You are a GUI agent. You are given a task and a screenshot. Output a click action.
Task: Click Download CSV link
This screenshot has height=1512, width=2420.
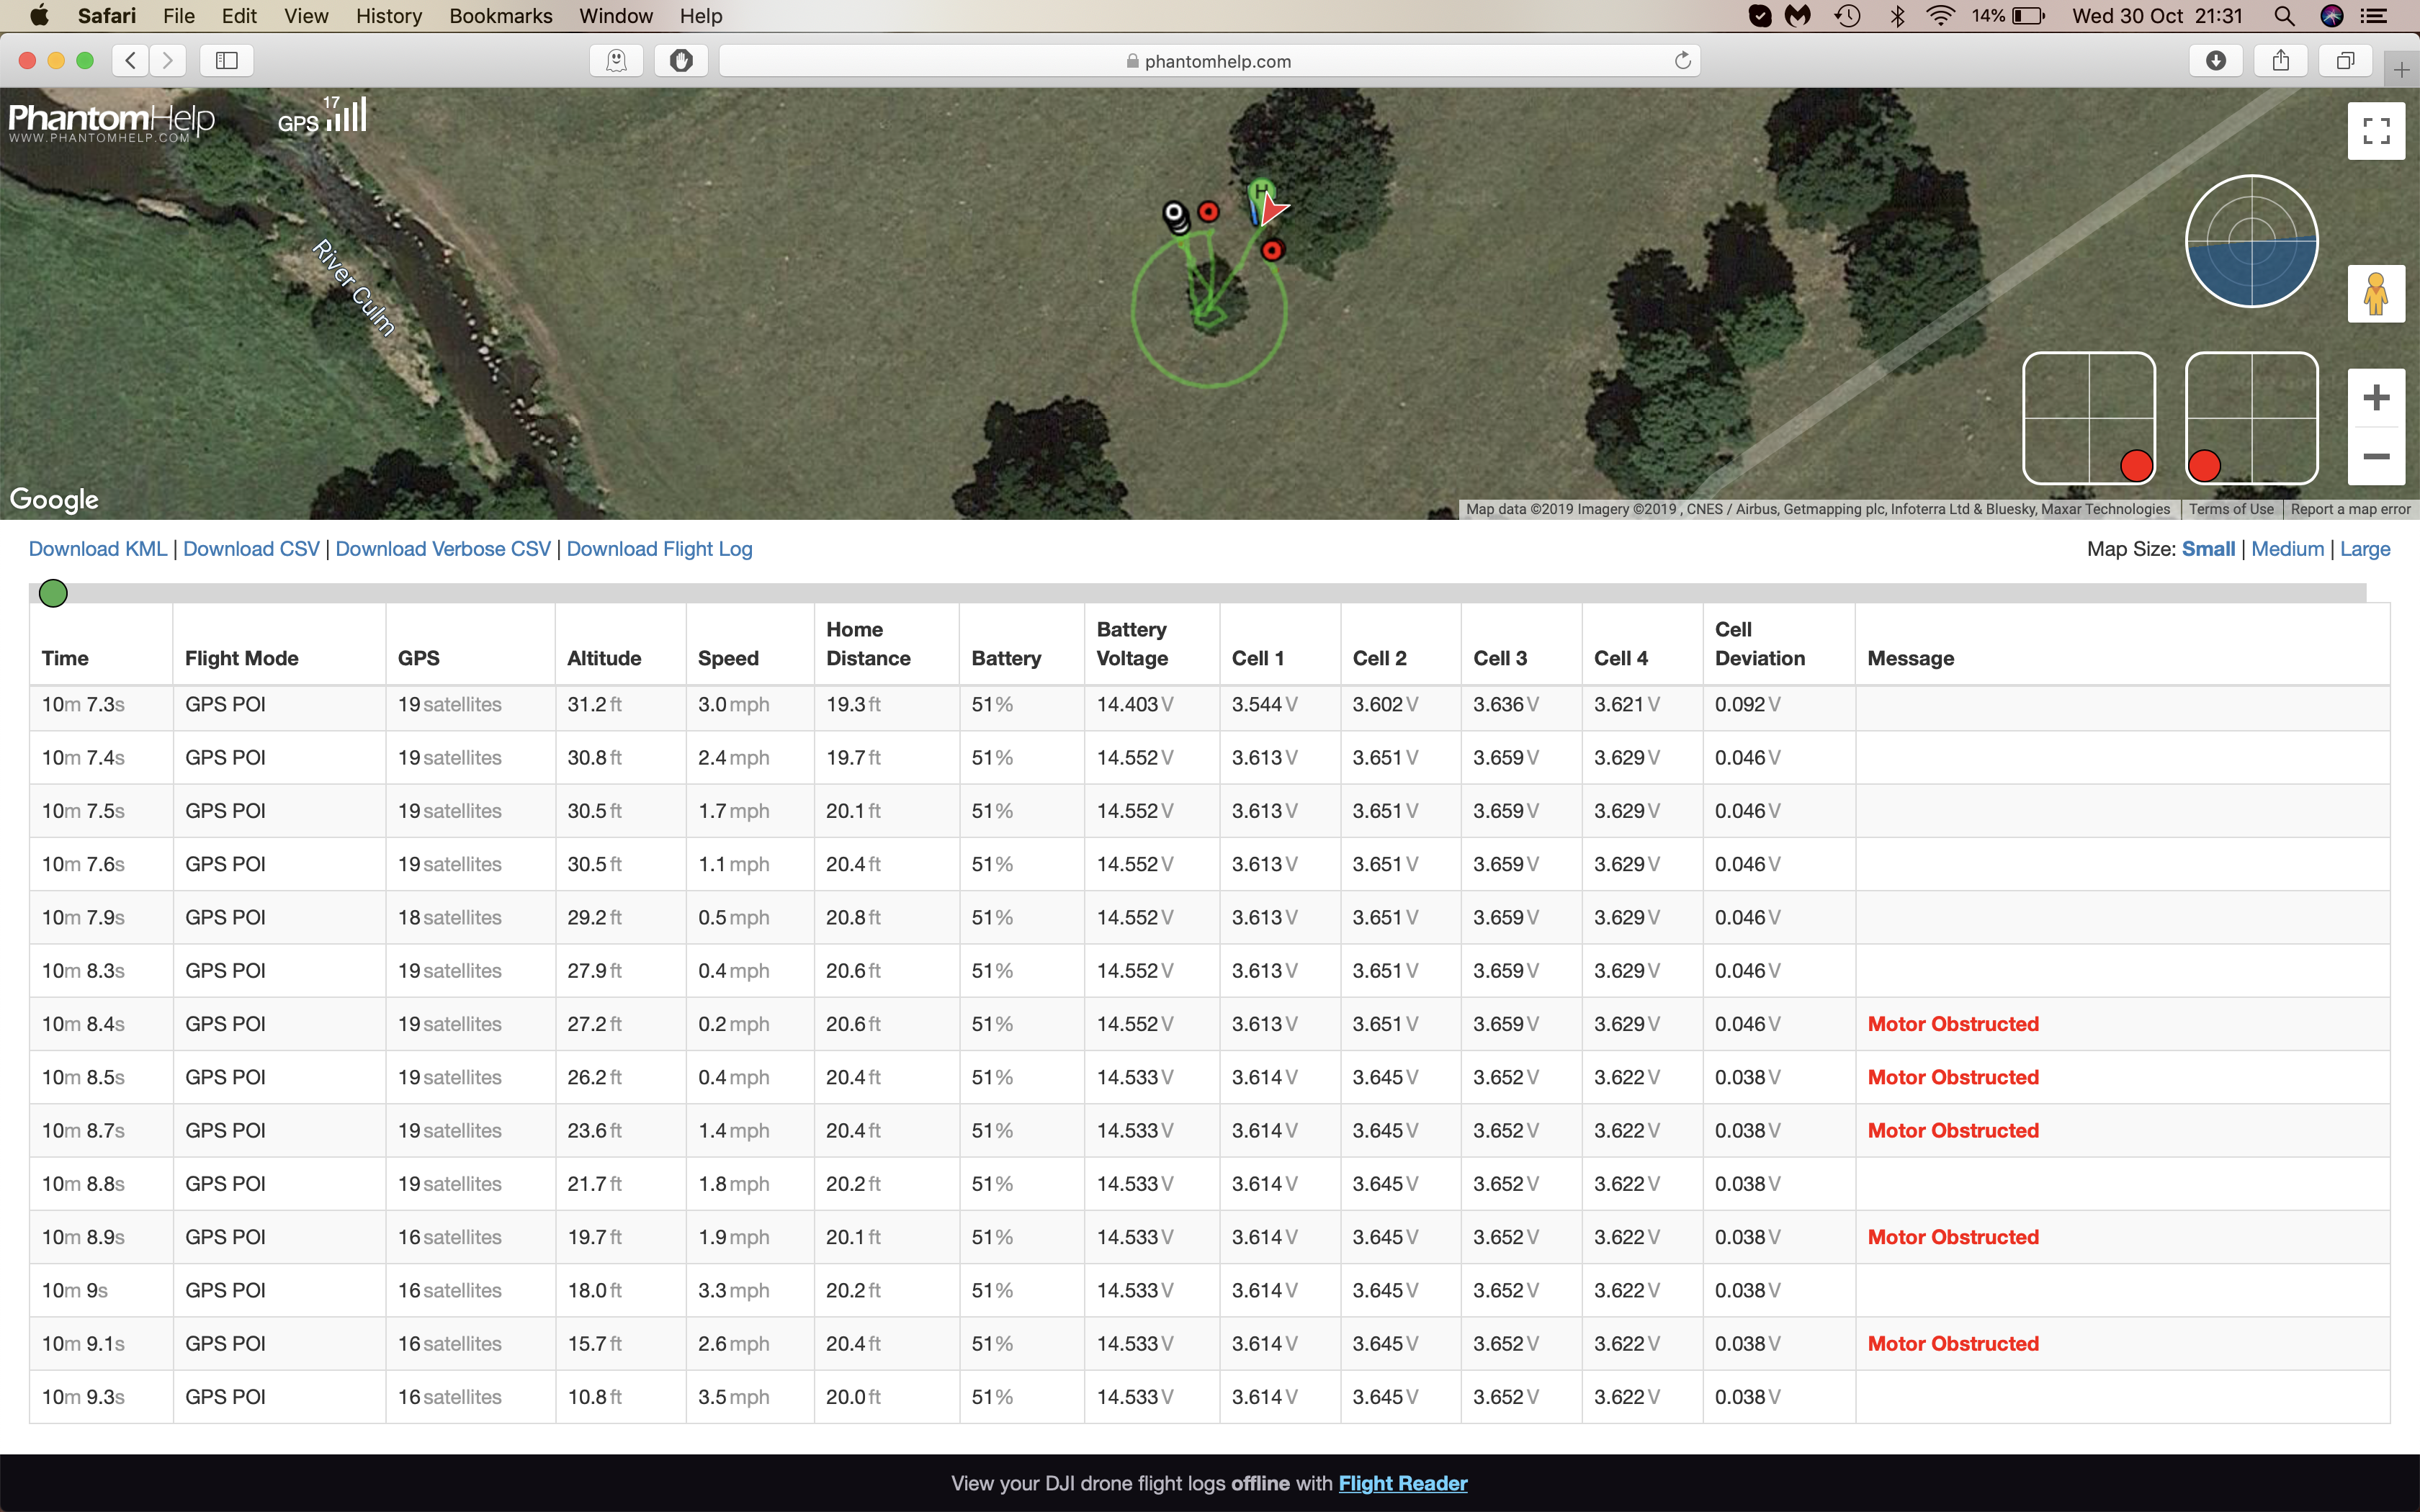pyautogui.click(x=251, y=549)
